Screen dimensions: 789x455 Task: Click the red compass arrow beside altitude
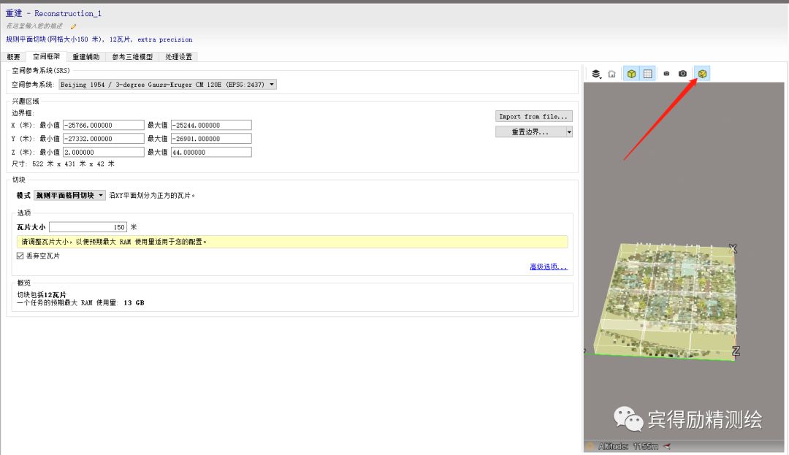point(667,446)
